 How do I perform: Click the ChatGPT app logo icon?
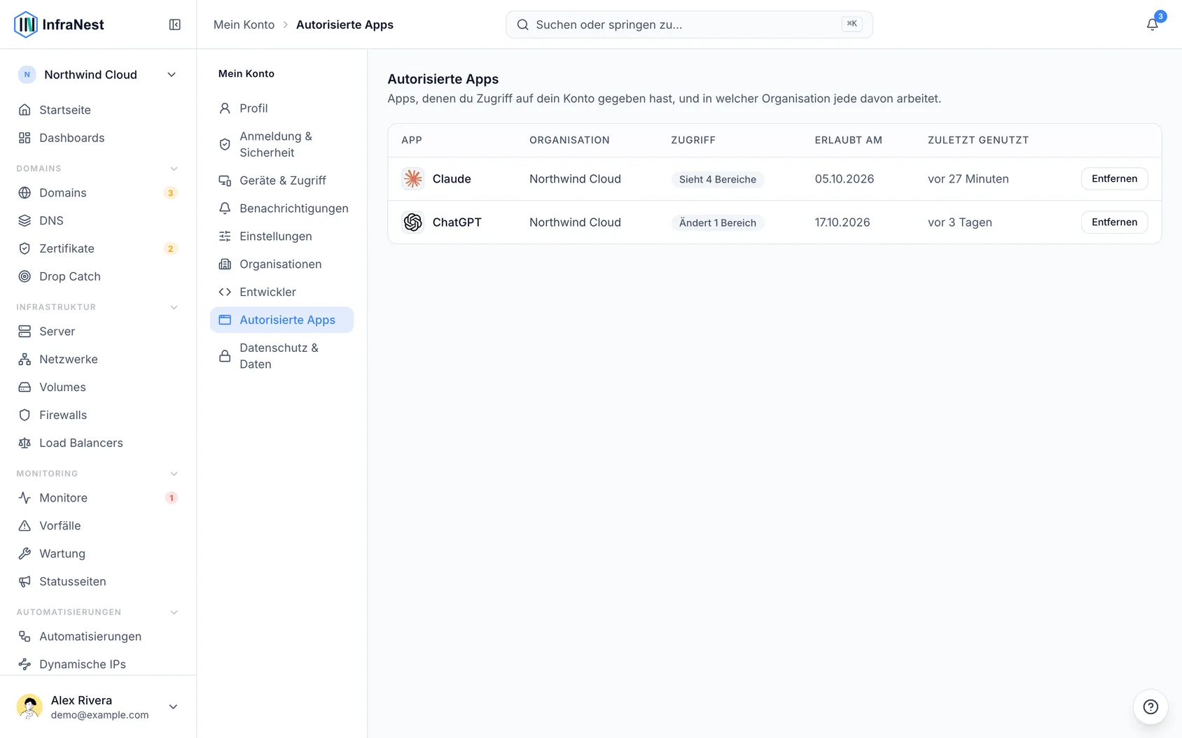pyautogui.click(x=413, y=222)
